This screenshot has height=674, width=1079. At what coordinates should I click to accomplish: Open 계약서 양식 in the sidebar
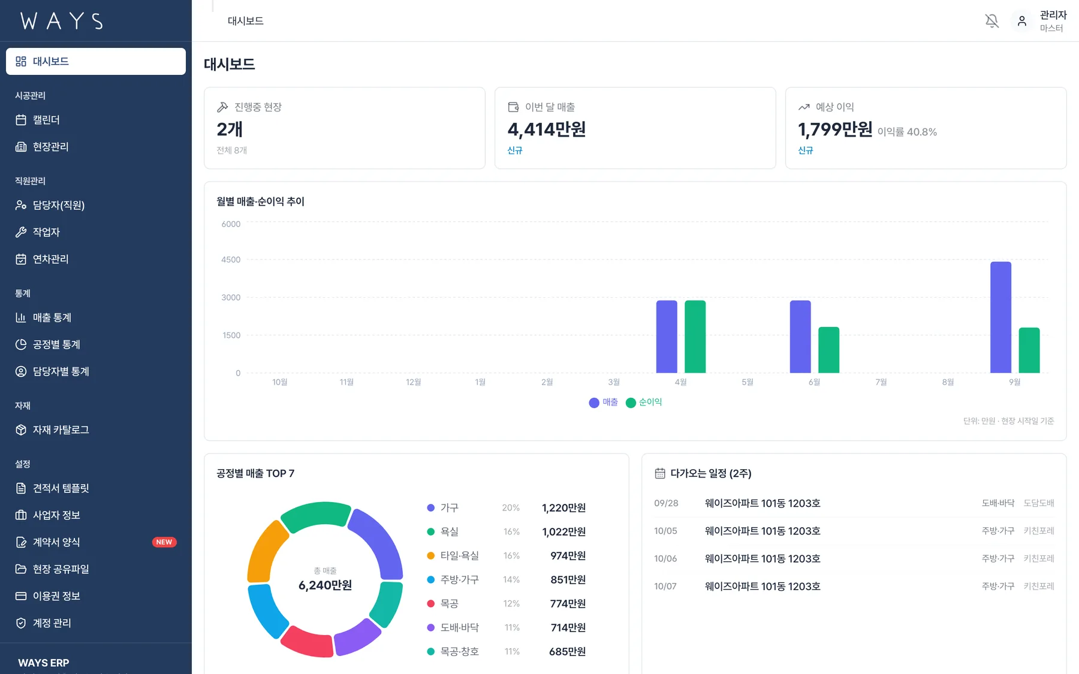(x=96, y=542)
